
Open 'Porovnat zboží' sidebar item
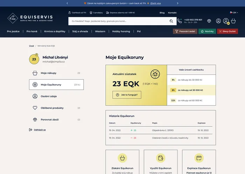[56, 119]
